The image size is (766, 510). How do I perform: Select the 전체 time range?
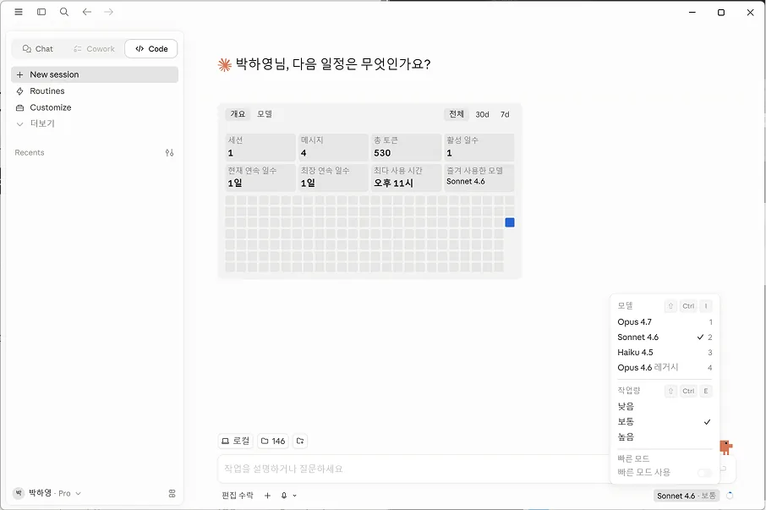[x=457, y=114]
